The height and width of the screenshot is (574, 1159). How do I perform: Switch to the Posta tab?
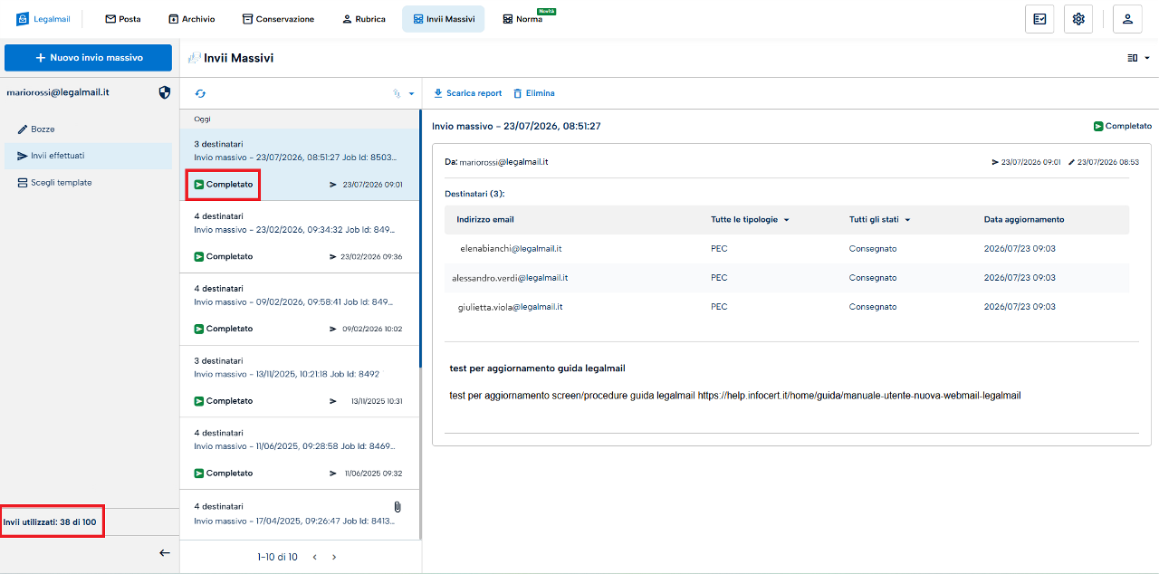pyautogui.click(x=122, y=19)
